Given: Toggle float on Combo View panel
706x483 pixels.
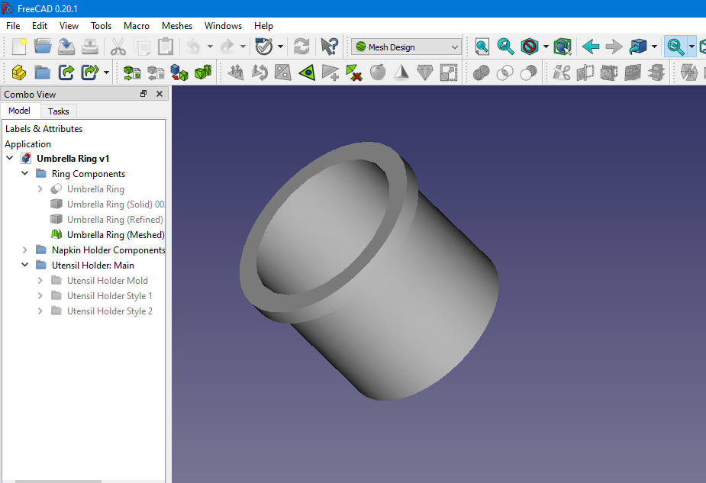Looking at the screenshot, I should point(143,94).
